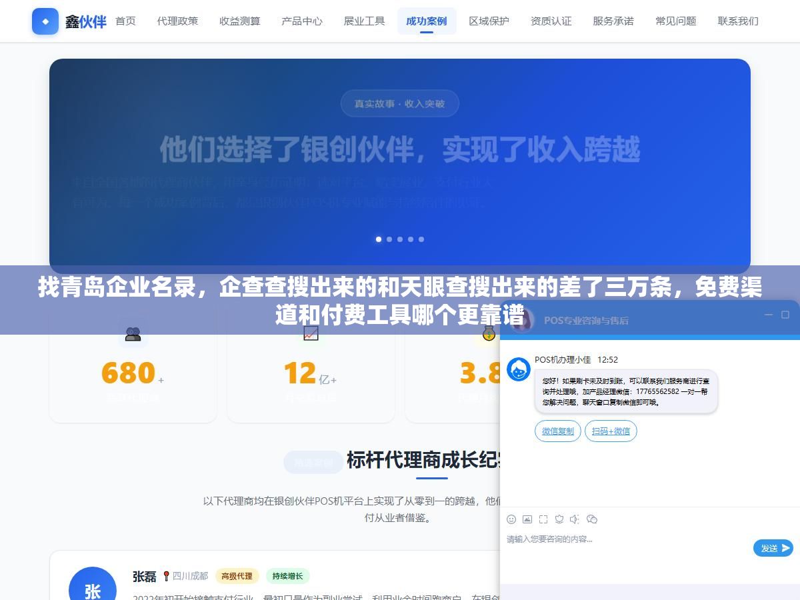800x600 pixels.
Task: Click the WeChat icon in chat toolbar
Action: click(592, 519)
